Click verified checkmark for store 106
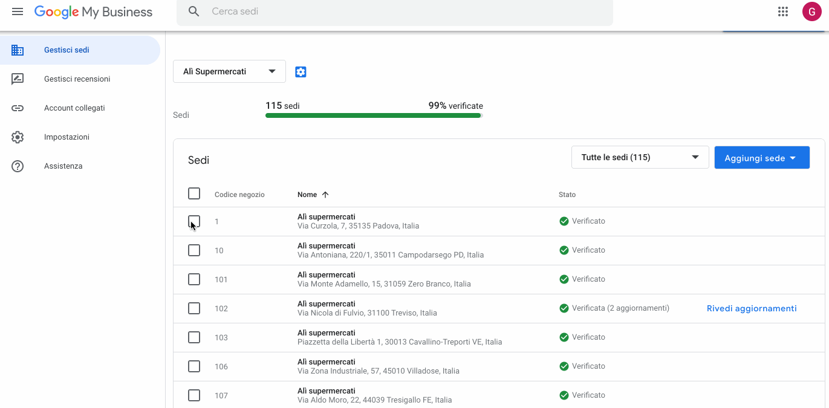Screen dimensions: 829x408 (564, 366)
